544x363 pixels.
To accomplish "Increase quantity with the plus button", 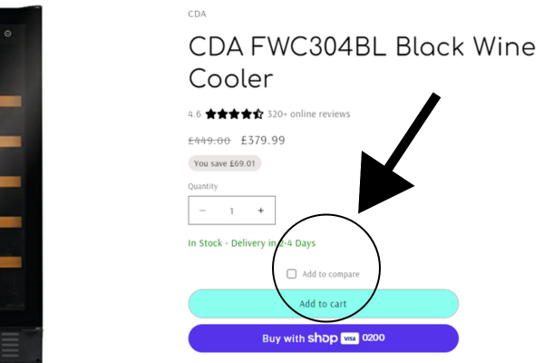I will 260,211.
